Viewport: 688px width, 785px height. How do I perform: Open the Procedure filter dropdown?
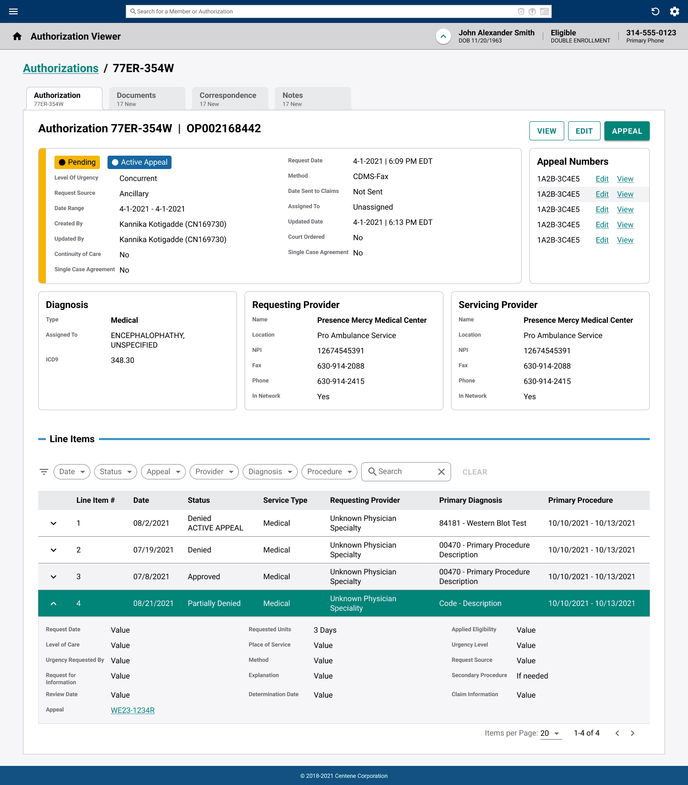coord(329,472)
